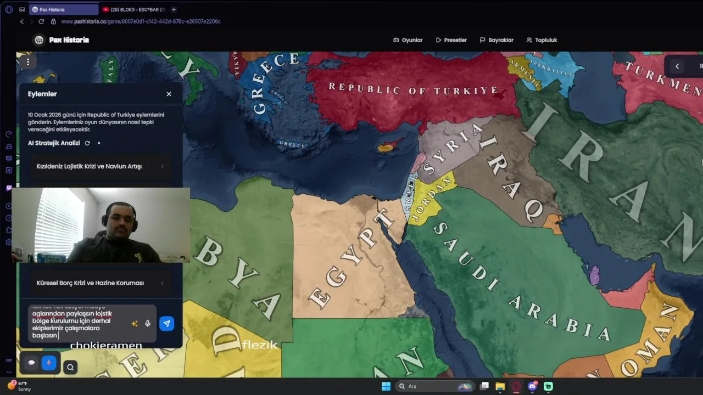
Task: Click the site security padlock icon
Action: [53, 21]
